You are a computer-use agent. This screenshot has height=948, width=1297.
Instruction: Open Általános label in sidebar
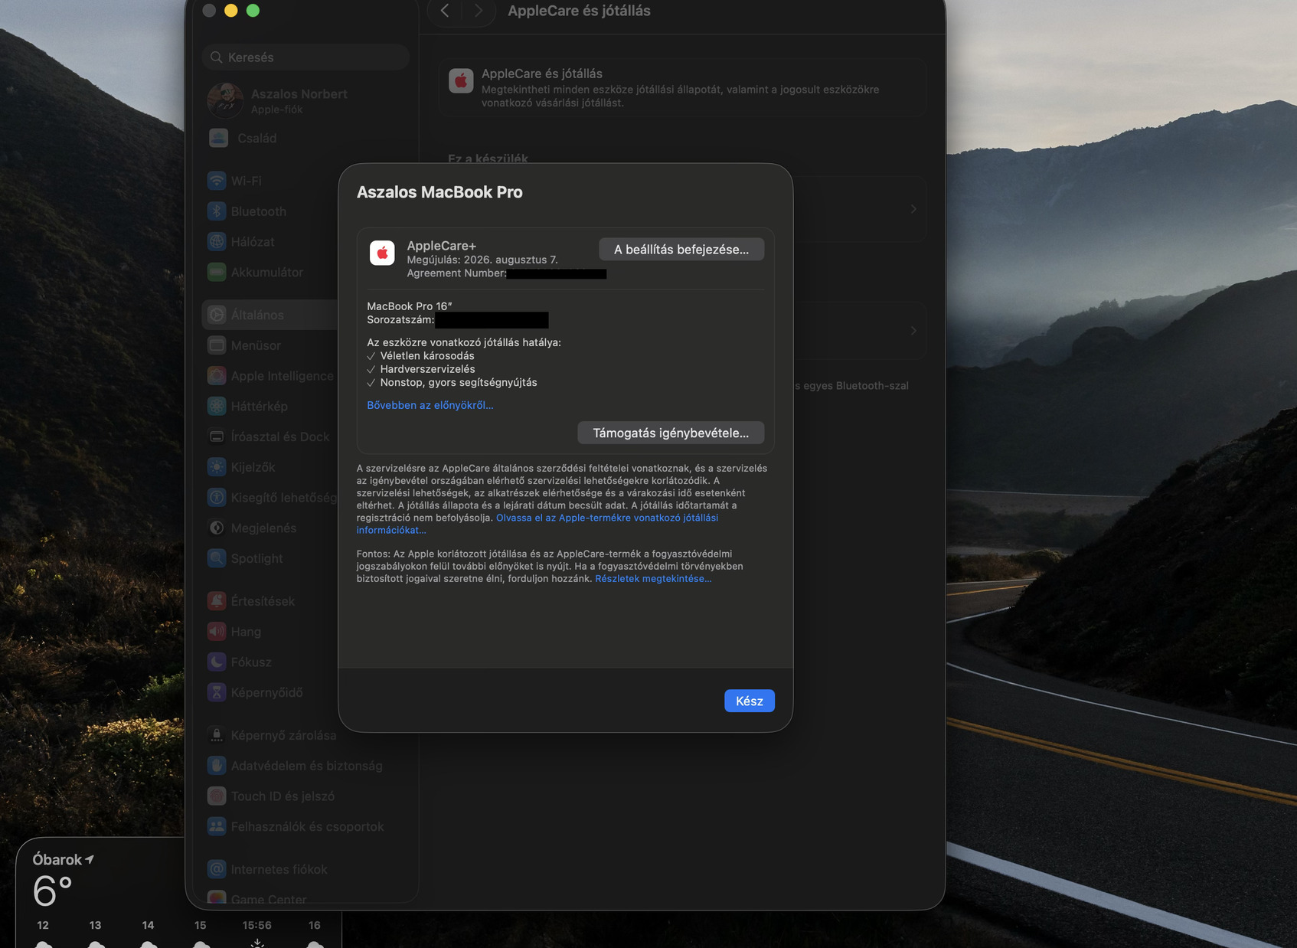point(257,315)
